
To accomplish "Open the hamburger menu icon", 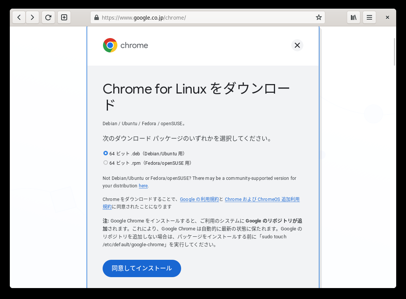I will (369, 18).
